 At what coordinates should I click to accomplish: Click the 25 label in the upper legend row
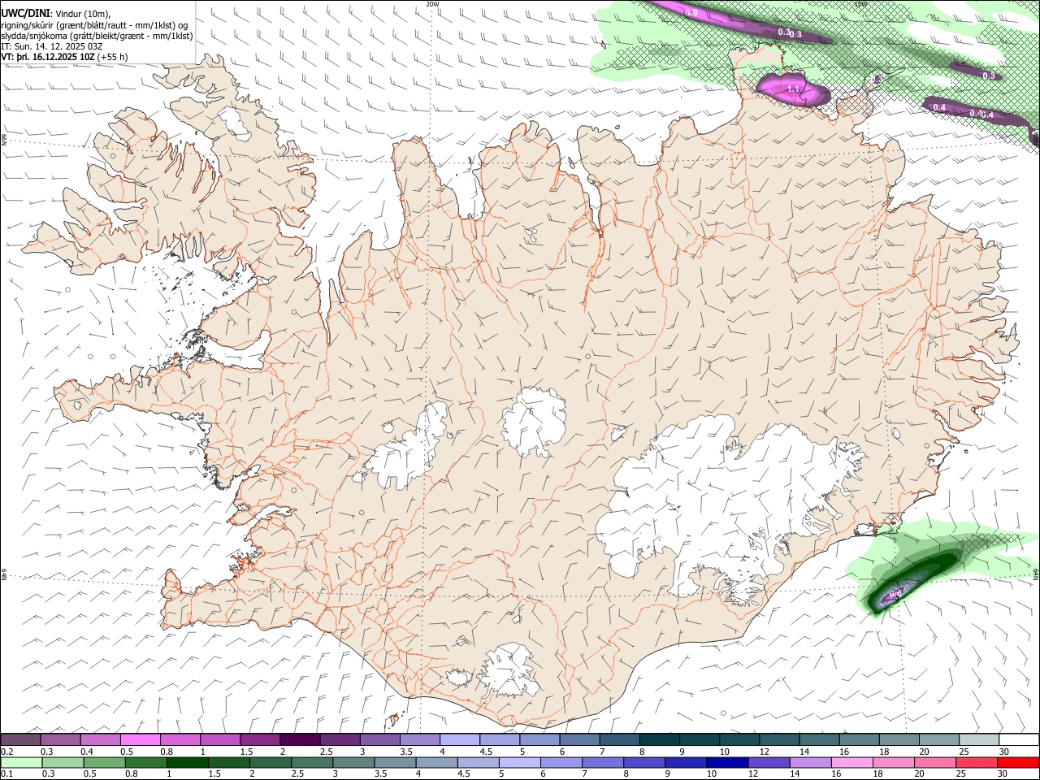tap(964, 752)
